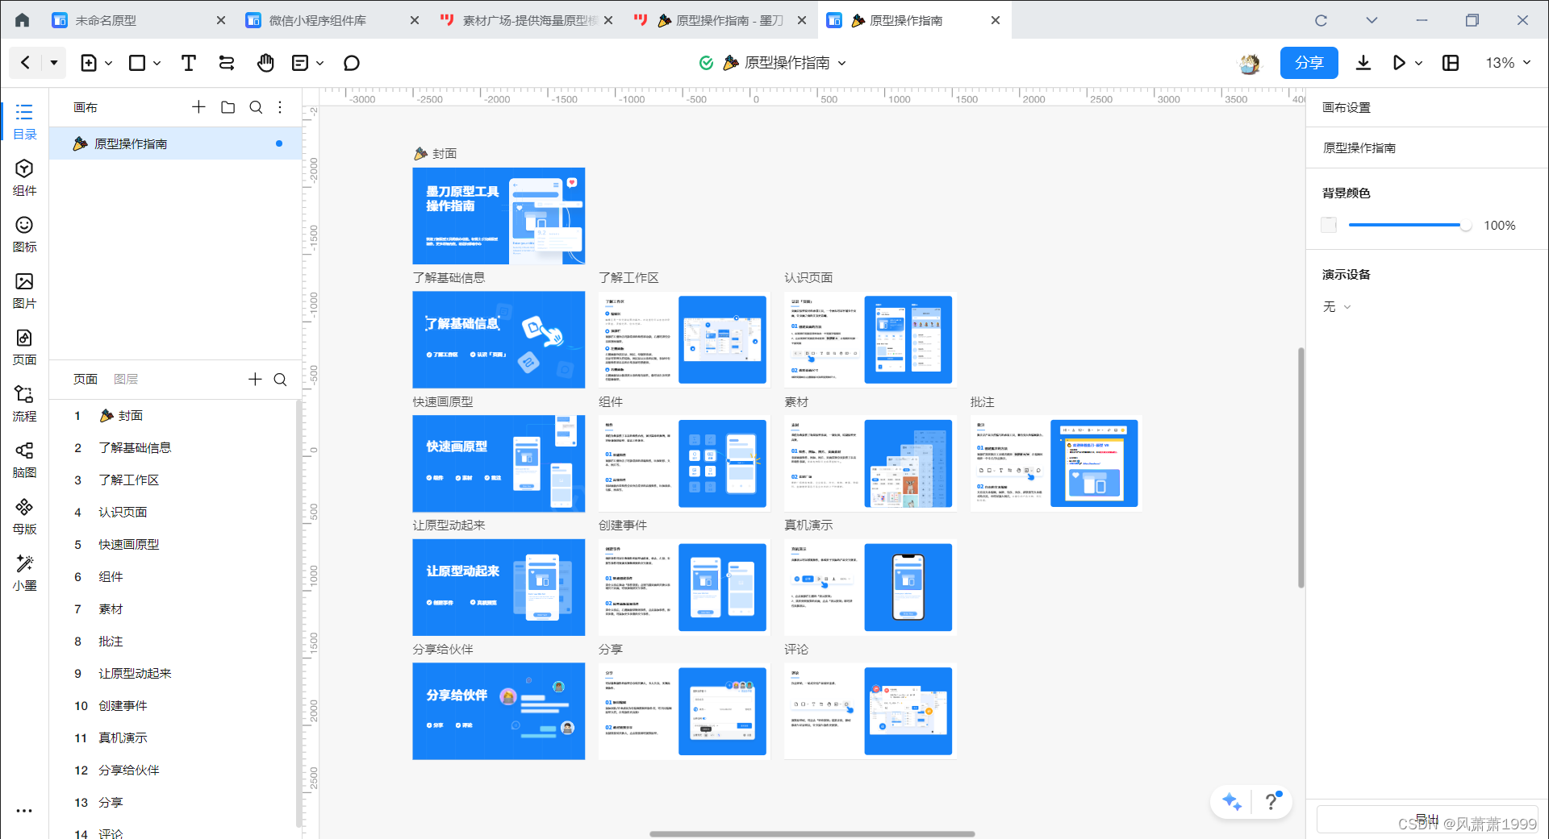Select page 了解基础信息 in list
This screenshot has width=1549, height=839.
point(173,448)
